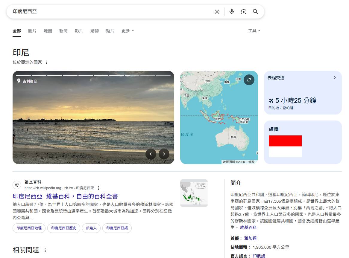Open the 印度尼西亞- 維基百科 result link
Image resolution: width=349 pixels, height=258 pixels.
pyautogui.click(x=65, y=196)
